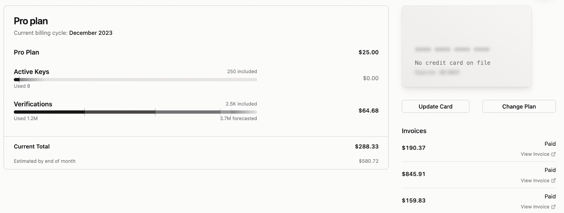The height and width of the screenshot is (213, 564).
Task: Select the Invoices section heading
Action: click(414, 131)
